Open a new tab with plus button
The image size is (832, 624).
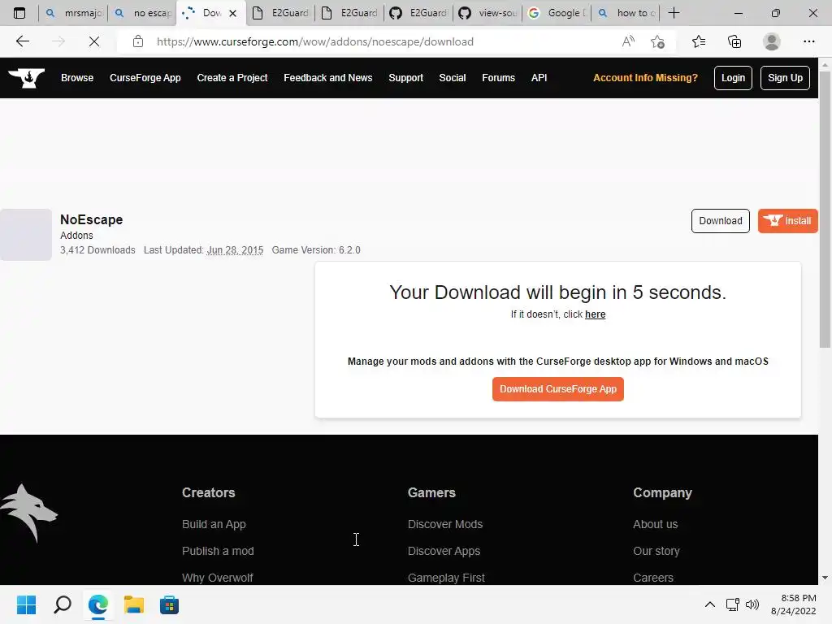click(x=674, y=13)
